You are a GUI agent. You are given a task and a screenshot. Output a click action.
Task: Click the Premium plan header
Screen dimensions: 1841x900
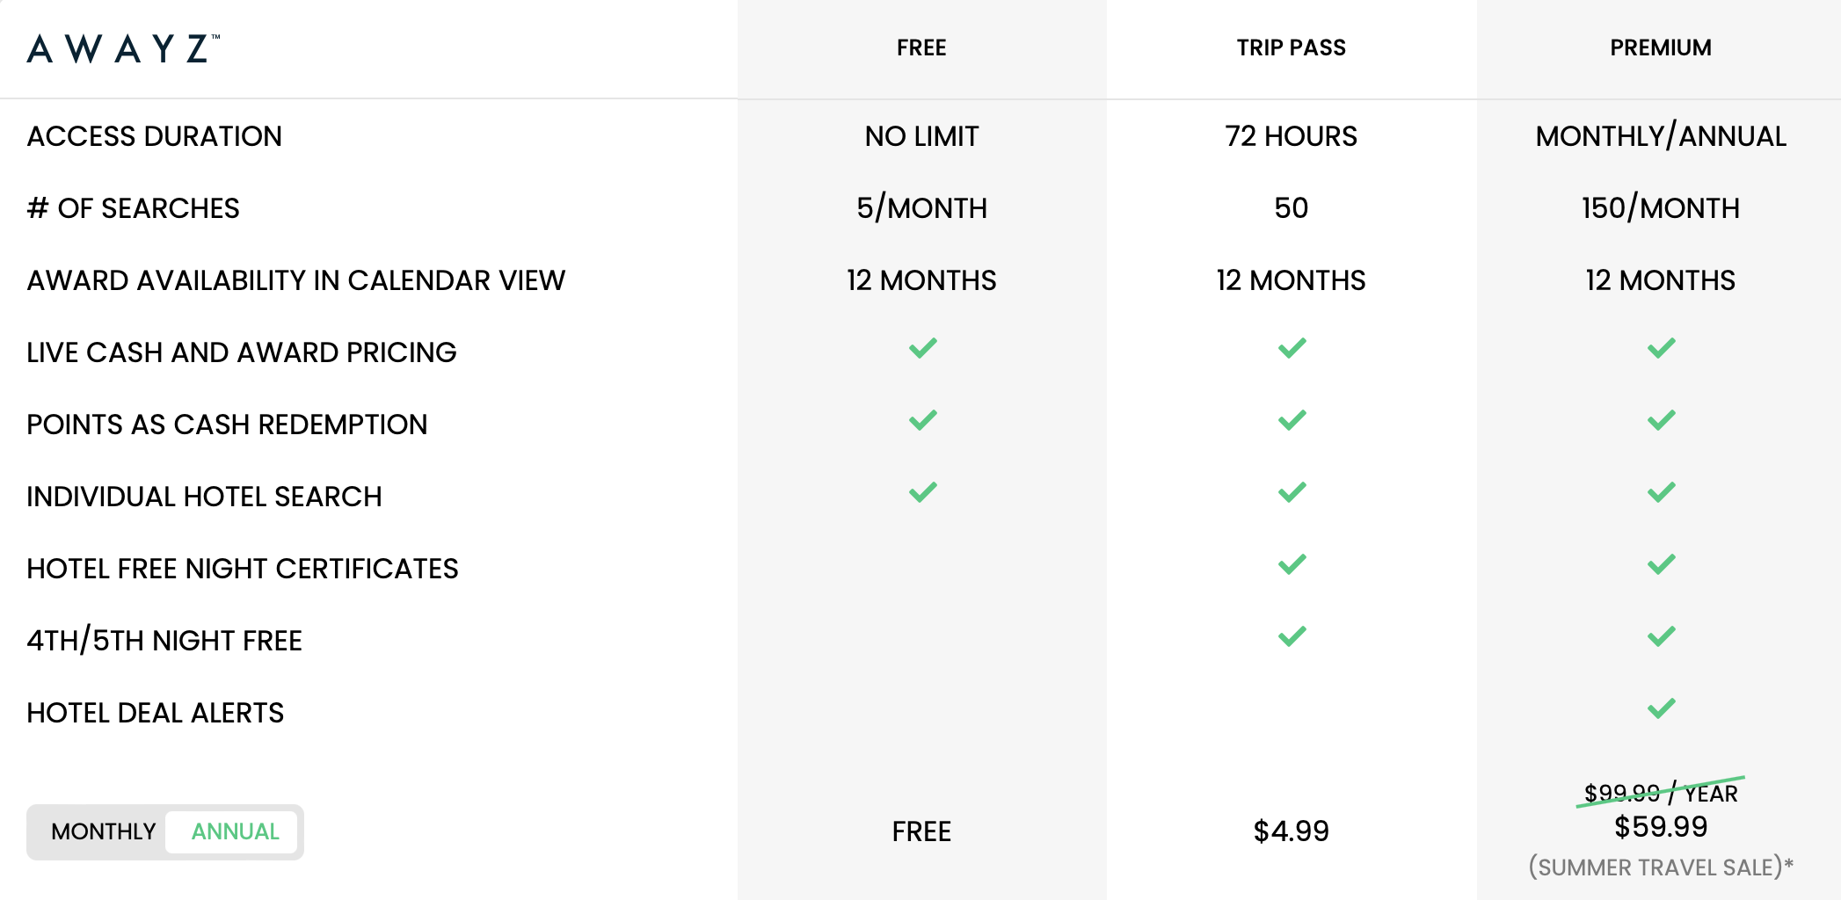point(1660,47)
